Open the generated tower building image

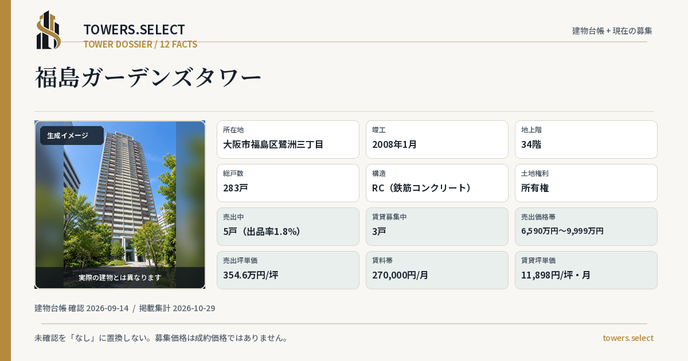coord(120,205)
